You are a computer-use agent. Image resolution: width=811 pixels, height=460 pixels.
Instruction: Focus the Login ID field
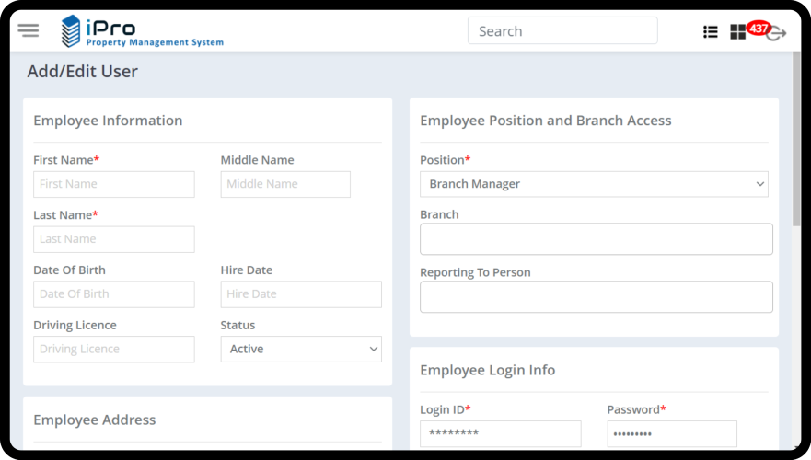tap(500, 434)
